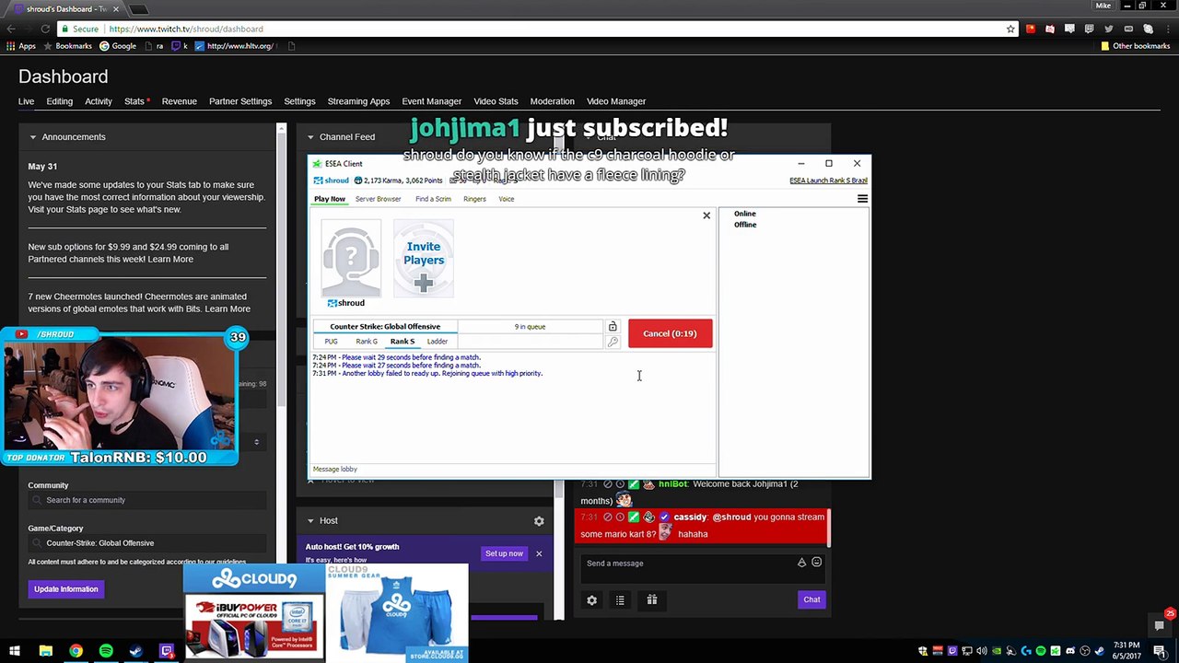Open the Find a Scrim tab
Image resolution: width=1179 pixels, height=663 pixels.
(x=433, y=199)
